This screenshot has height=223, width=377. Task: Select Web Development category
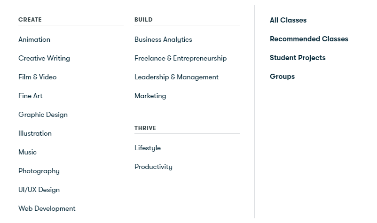47,208
